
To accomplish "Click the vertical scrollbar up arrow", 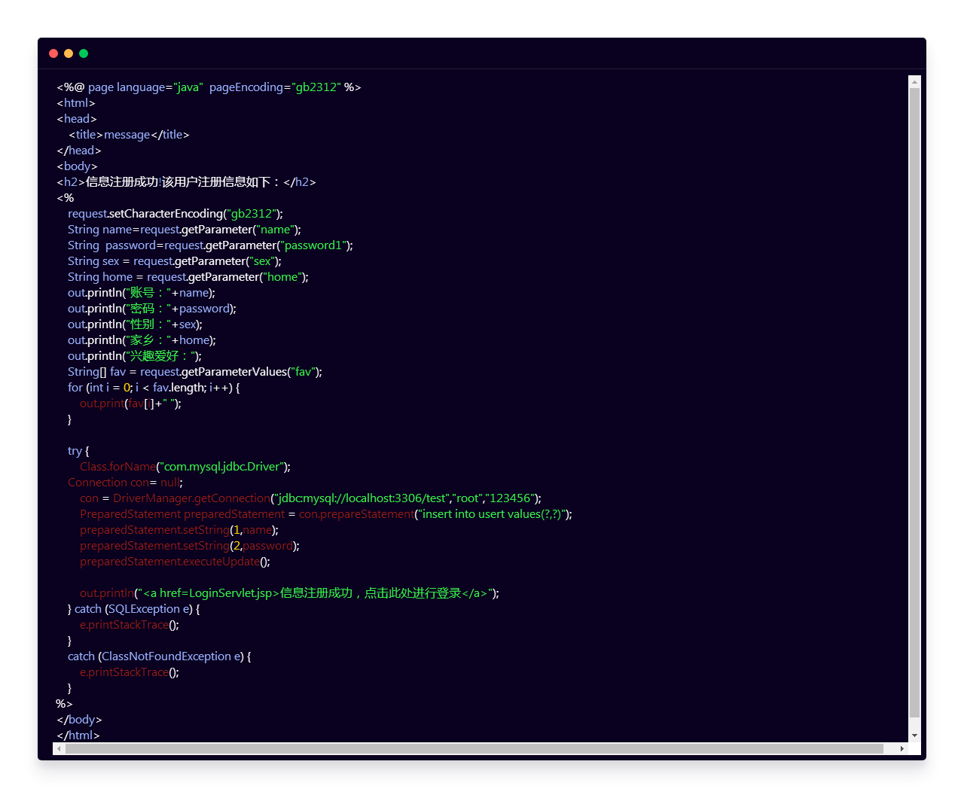I will pos(914,81).
